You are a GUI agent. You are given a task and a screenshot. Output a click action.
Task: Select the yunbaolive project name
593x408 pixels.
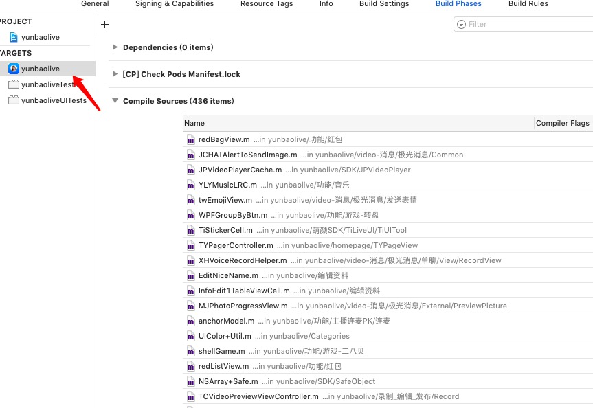click(41, 37)
